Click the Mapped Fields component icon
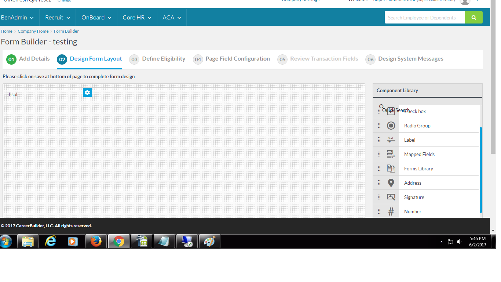This screenshot has width=501, height=282. click(391, 154)
